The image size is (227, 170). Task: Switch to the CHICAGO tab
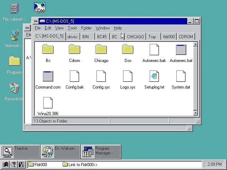[135, 36]
